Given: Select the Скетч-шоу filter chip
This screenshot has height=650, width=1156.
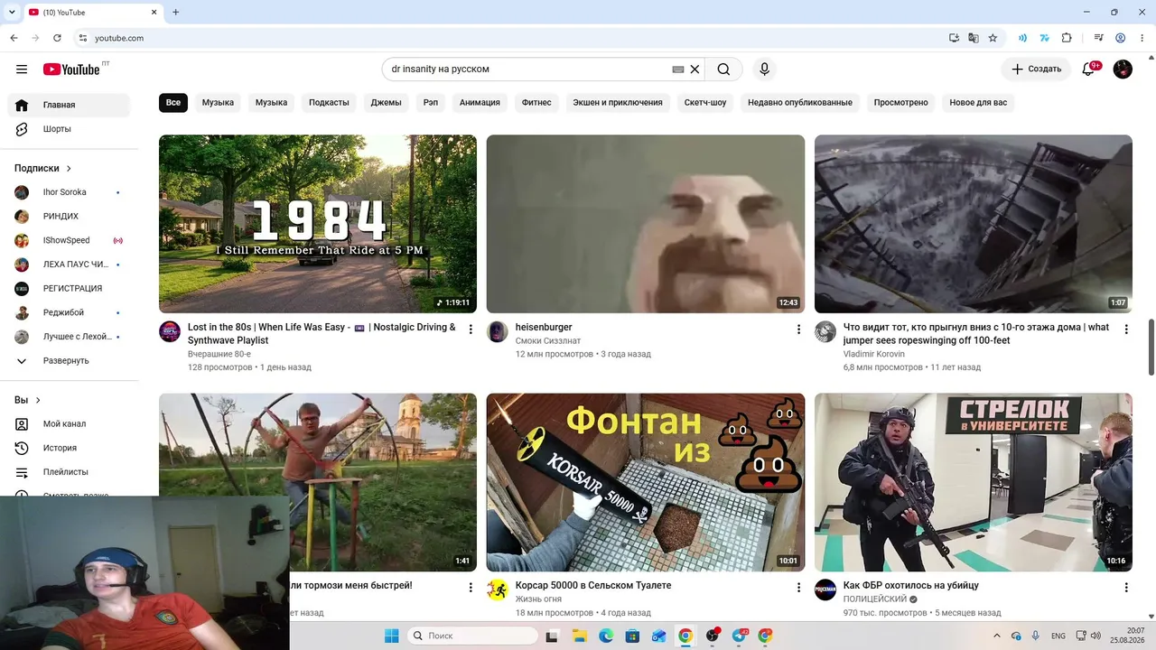Looking at the screenshot, I should pyautogui.click(x=705, y=103).
